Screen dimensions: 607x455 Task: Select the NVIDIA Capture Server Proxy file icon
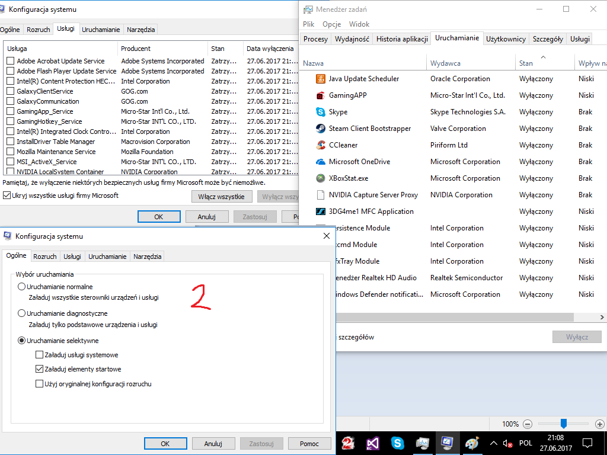[x=321, y=195]
